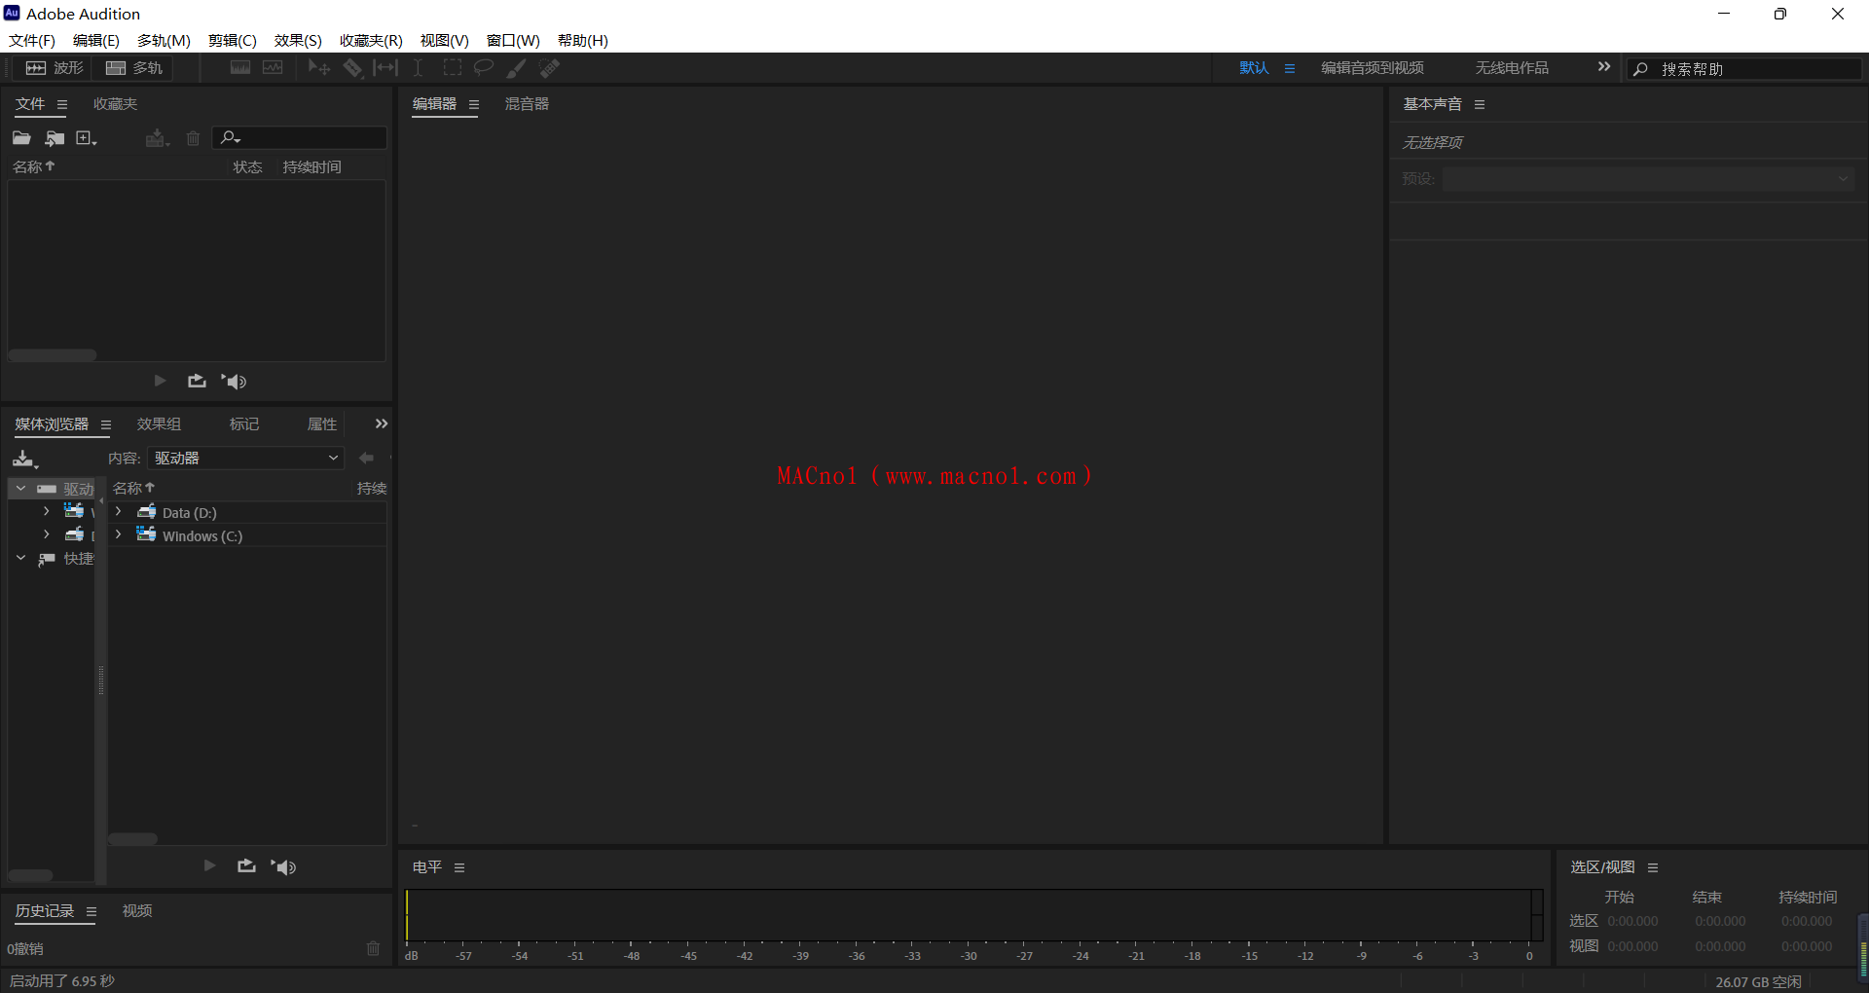Expand the Windows (C:) drive
Screen dimensions: 1869x993
coord(119,535)
